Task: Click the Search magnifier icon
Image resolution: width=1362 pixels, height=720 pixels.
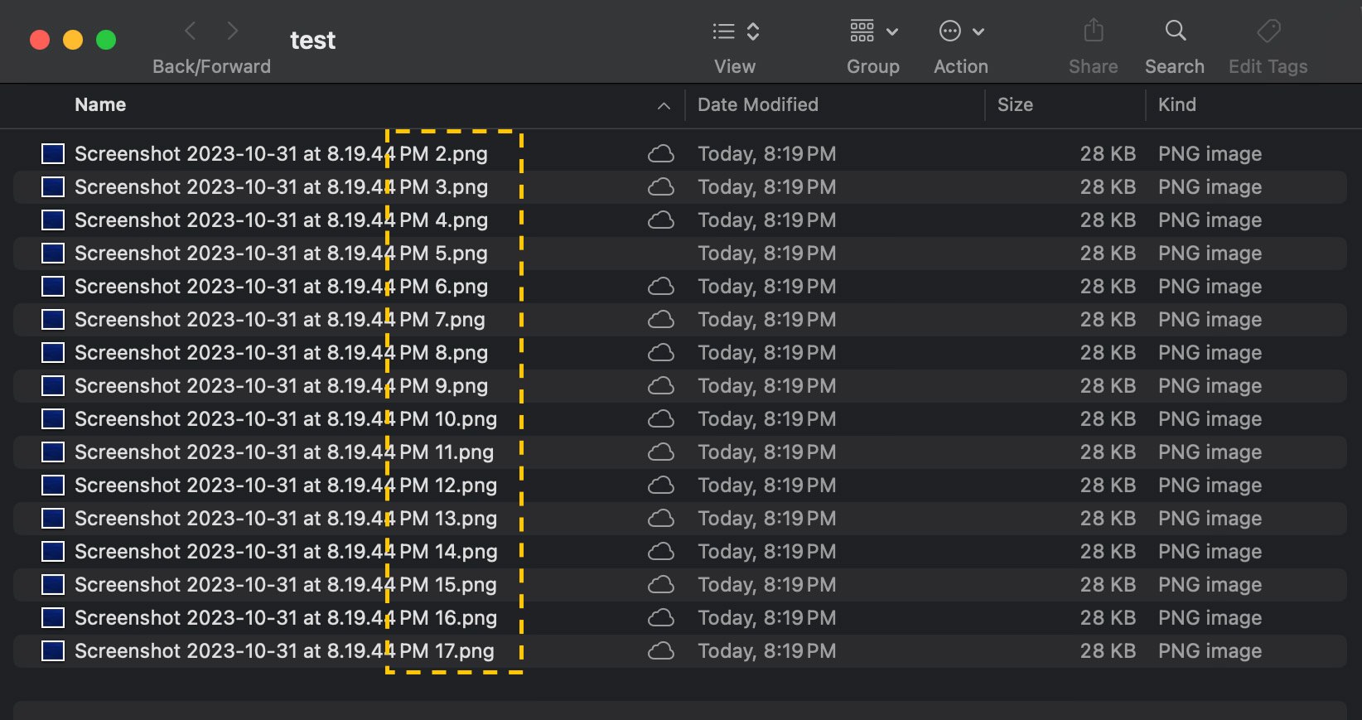Action: pos(1176,31)
